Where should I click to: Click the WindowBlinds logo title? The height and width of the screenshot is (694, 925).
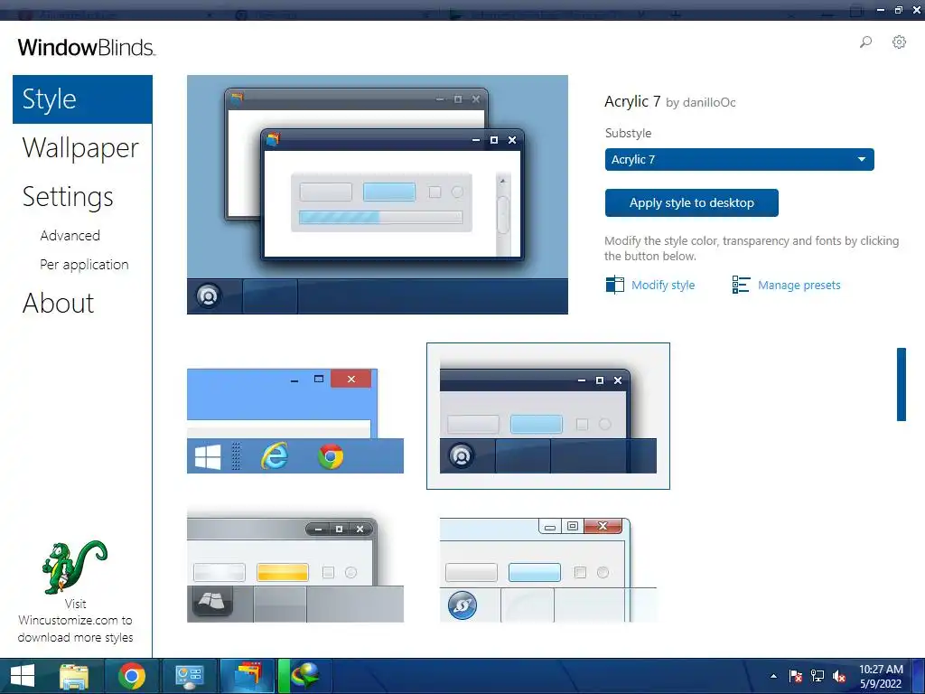[87, 47]
